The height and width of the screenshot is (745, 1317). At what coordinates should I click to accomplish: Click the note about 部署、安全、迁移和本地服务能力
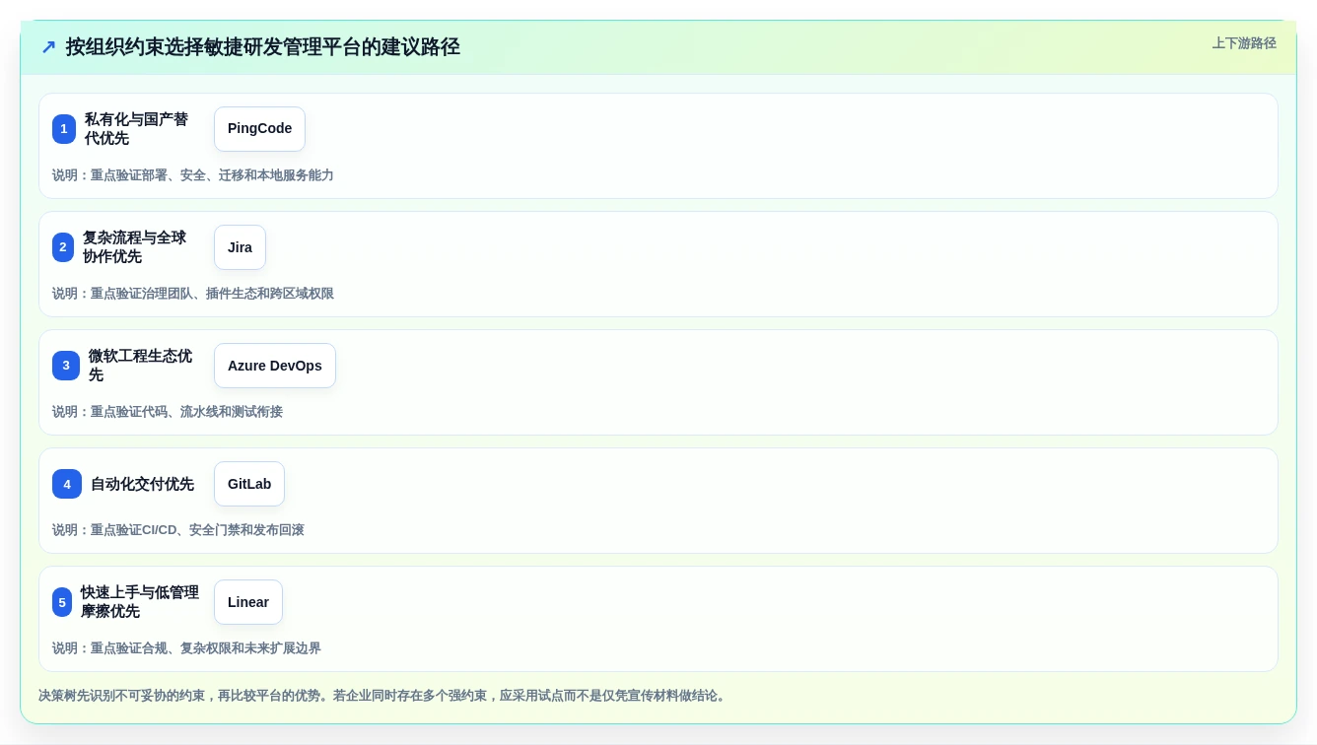[x=193, y=175]
